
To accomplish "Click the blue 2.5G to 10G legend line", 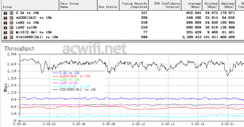I will (x=55, y=73).
